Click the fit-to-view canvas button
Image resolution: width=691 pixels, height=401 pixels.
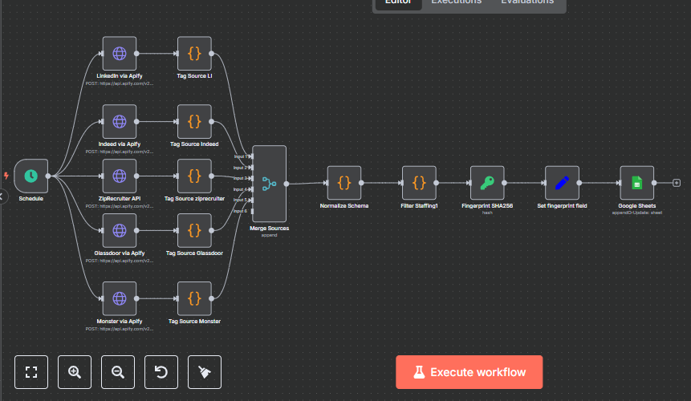click(31, 372)
